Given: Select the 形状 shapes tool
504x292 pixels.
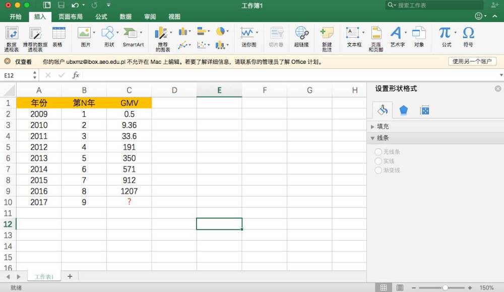Looking at the screenshot, I should pyautogui.click(x=107, y=35).
